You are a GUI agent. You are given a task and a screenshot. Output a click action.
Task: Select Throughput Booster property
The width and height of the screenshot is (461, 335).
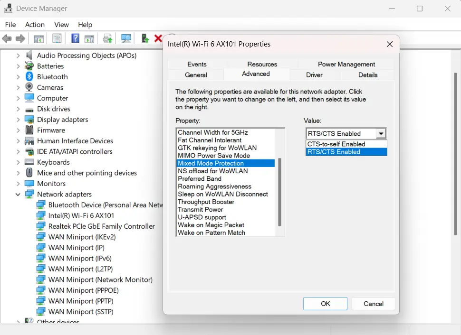pos(226,202)
